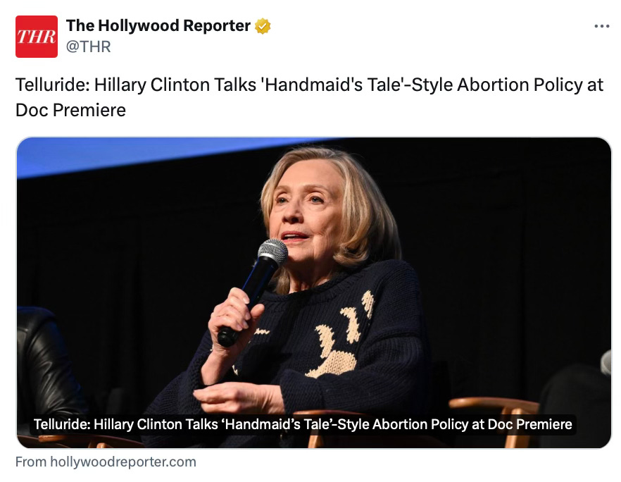
Task: Visit the 'From hollywoodreporter.com' source link
Action: (x=106, y=462)
